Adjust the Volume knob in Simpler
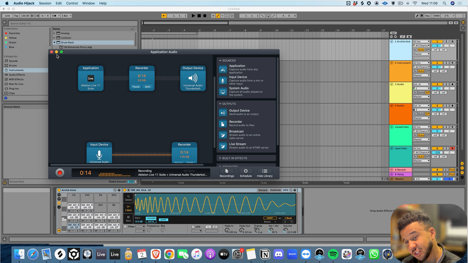Screen dimensions: 468x263 [285, 231]
